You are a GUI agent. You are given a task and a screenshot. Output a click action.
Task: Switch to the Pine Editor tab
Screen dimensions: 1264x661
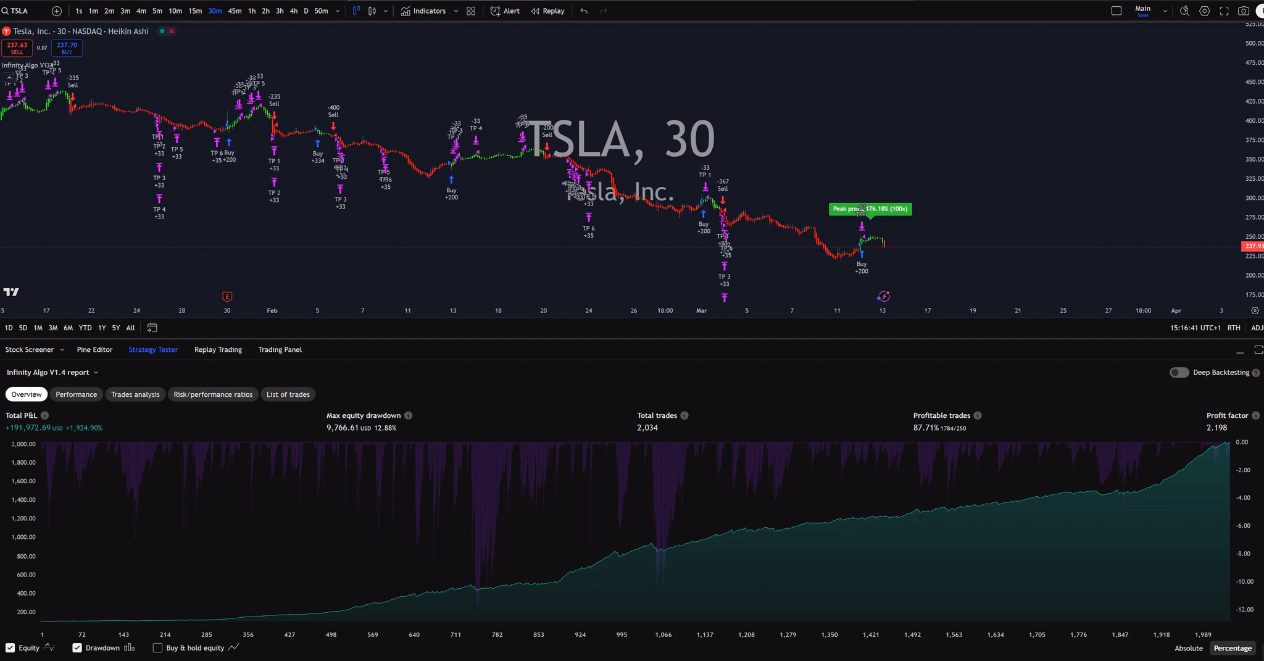[x=94, y=350]
